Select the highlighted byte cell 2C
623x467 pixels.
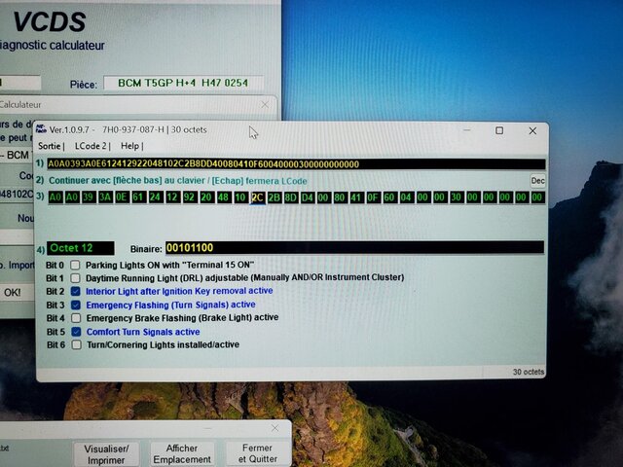click(x=257, y=198)
